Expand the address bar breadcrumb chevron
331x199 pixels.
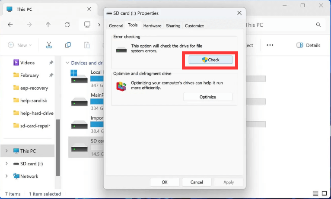pyautogui.click(x=99, y=25)
